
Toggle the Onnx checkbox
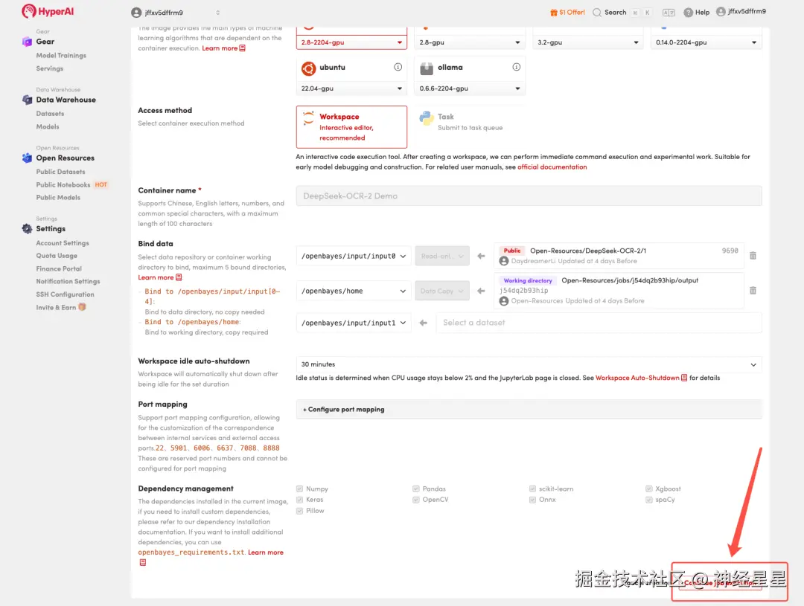(x=533, y=500)
